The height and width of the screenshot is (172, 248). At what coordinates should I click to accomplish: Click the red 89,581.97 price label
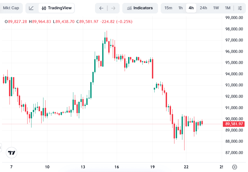coord(234,124)
